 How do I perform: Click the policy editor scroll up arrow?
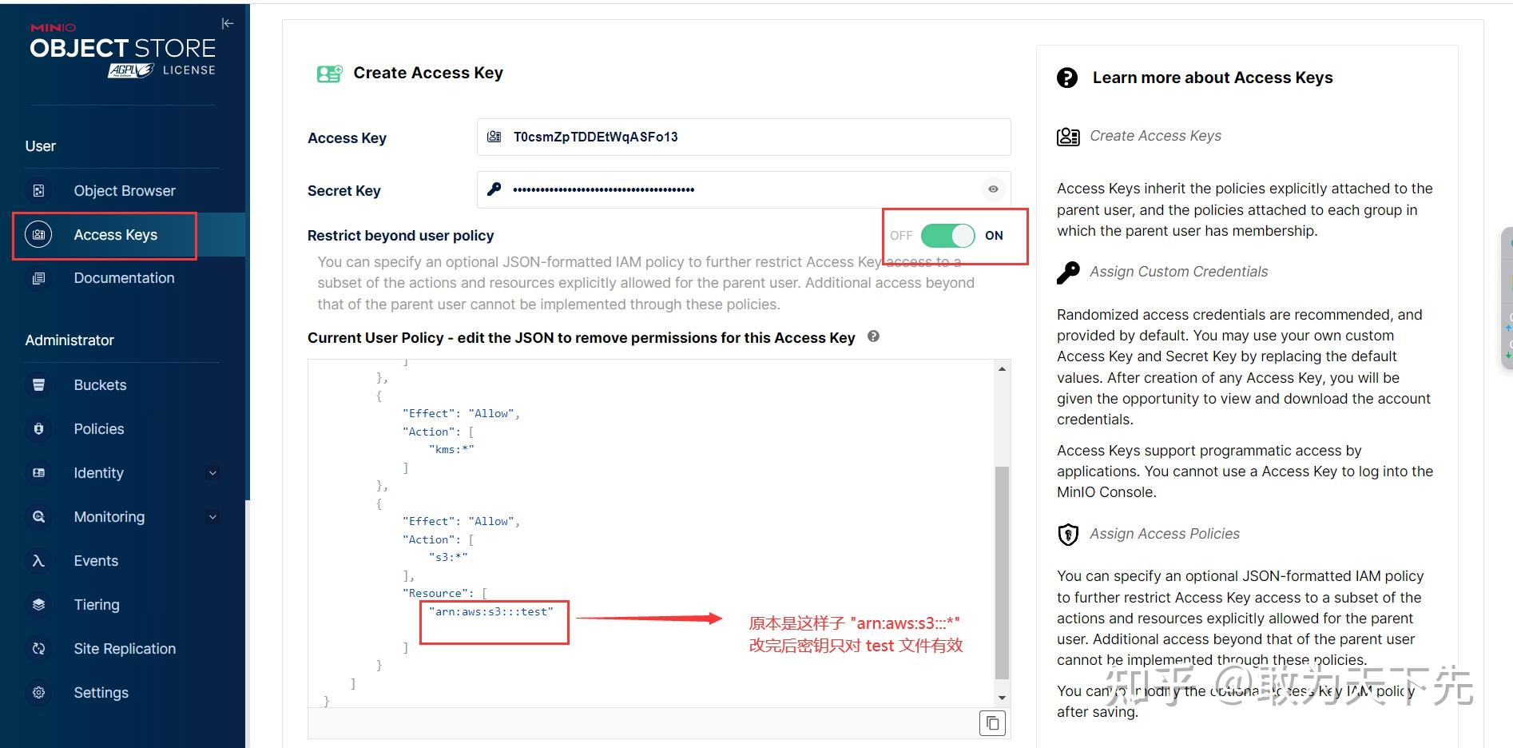click(x=1002, y=368)
